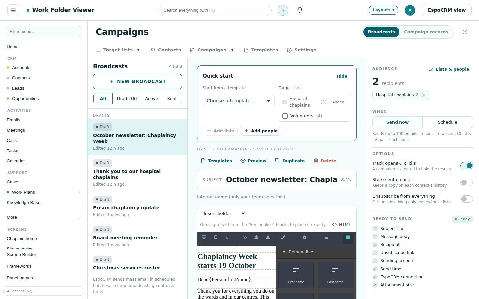Delete the current draft broadcast
479x299 pixels.
click(325, 161)
